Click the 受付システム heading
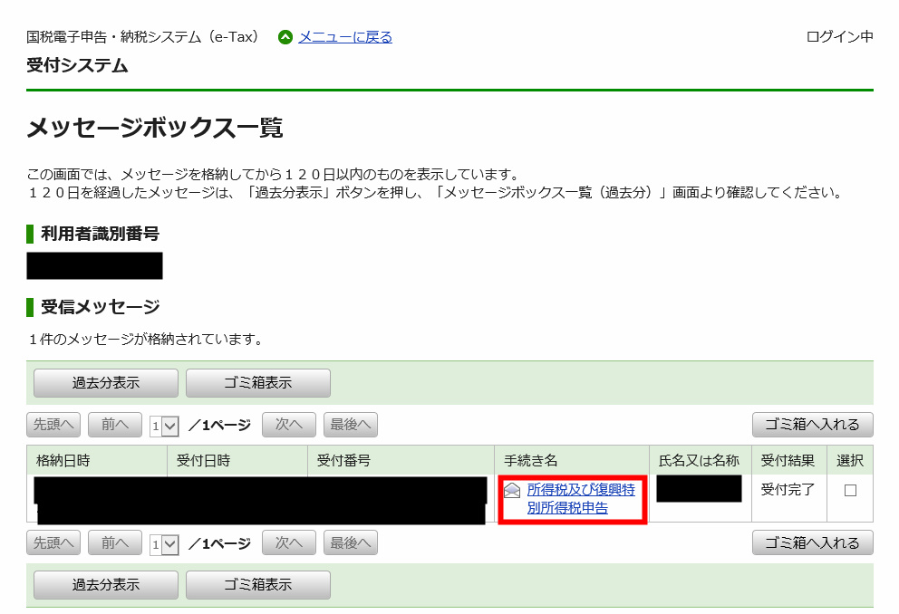 (77, 65)
